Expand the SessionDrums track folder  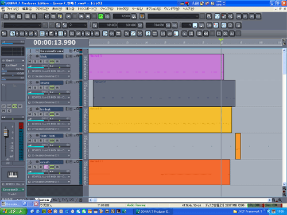pyautogui.click(x=37, y=51)
